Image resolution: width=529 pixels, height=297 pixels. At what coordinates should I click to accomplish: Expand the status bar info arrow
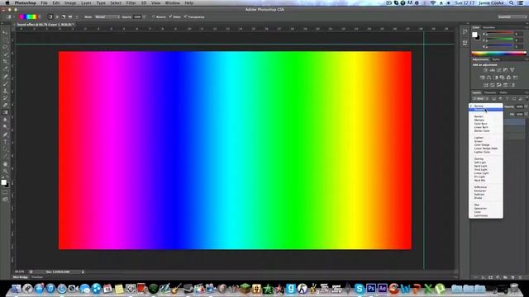pos(83,271)
